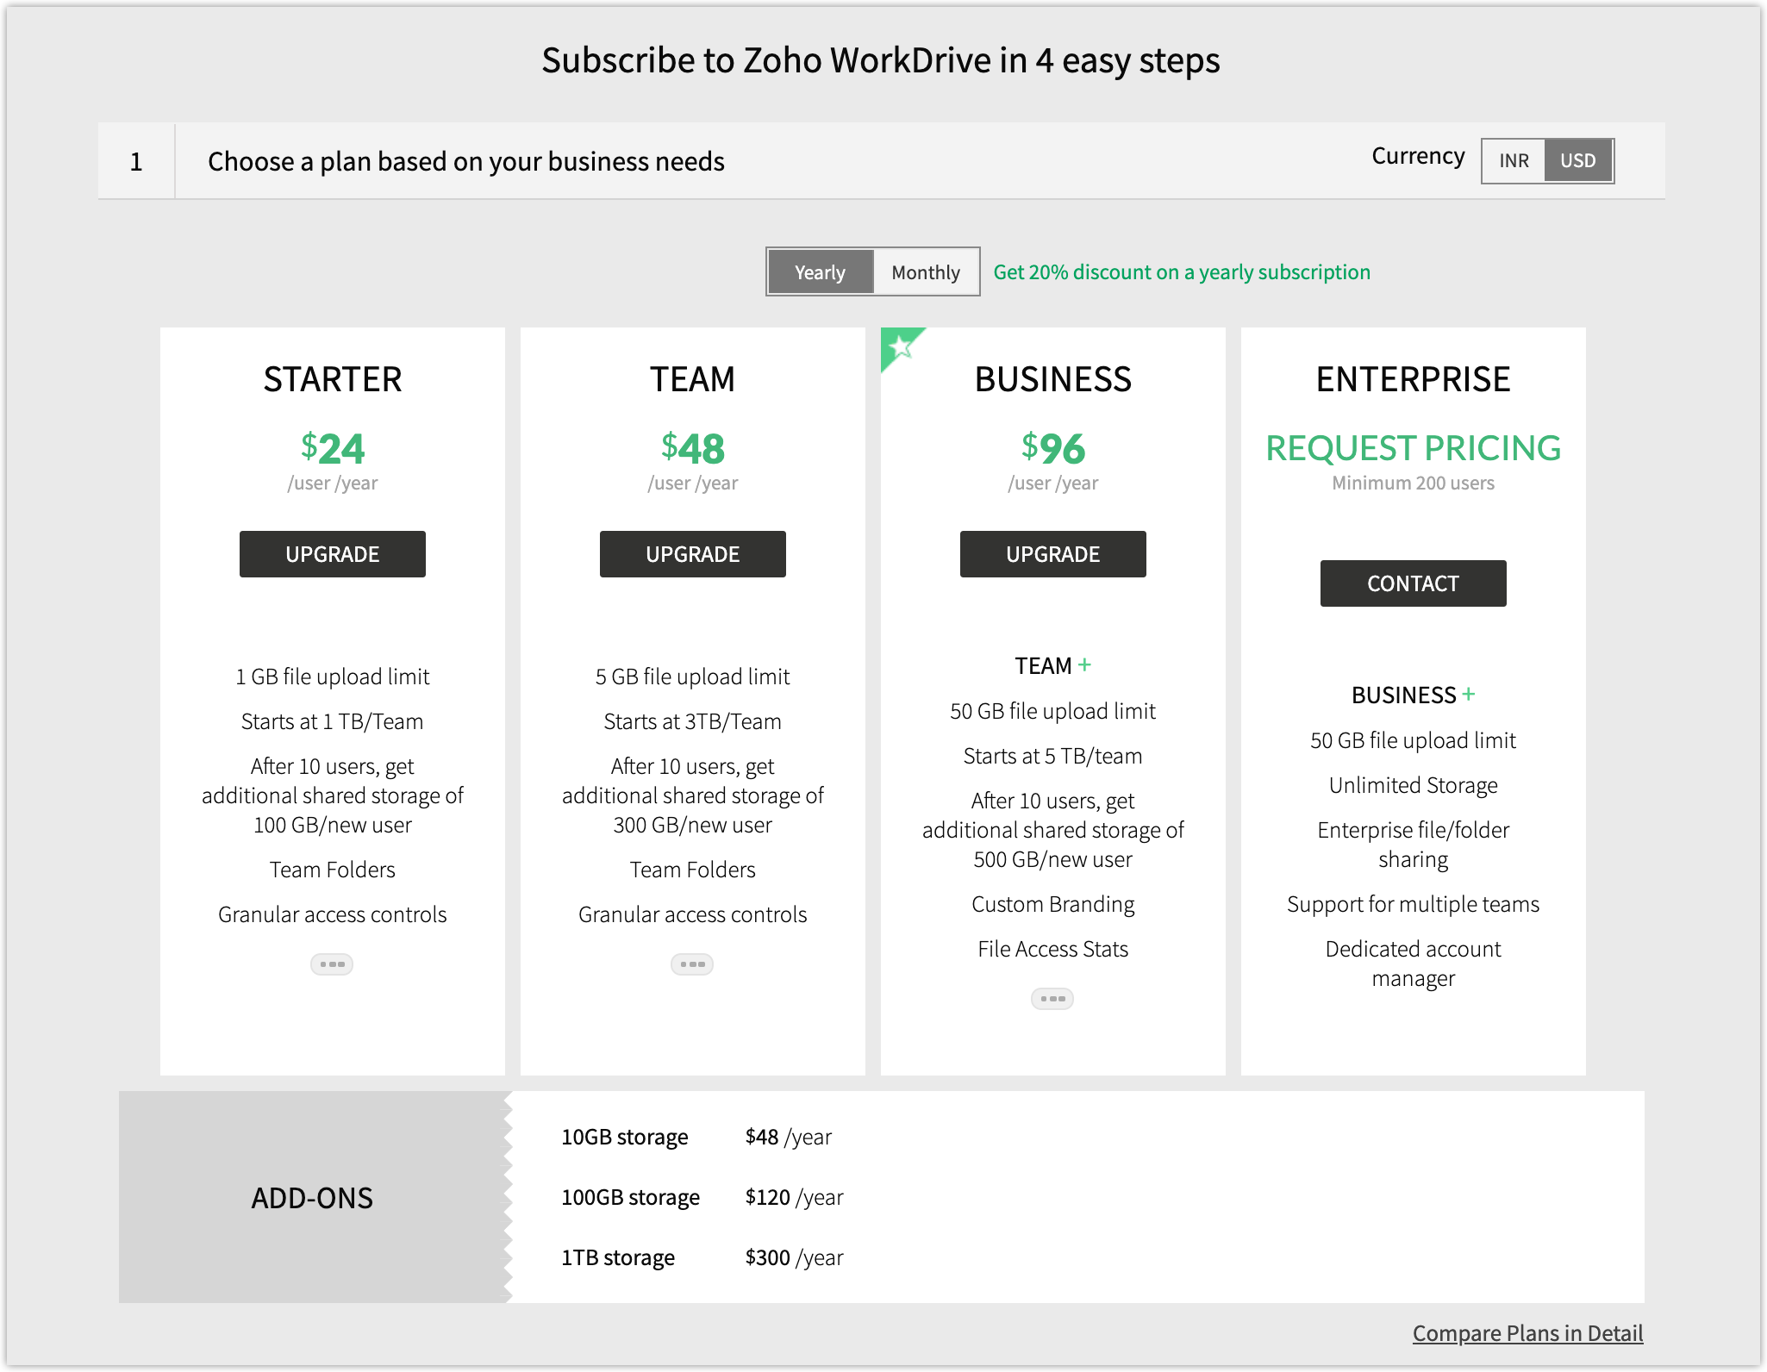1767x1372 pixels.
Task: Click the step 1 number indicator
Action: tap(136, 161)
